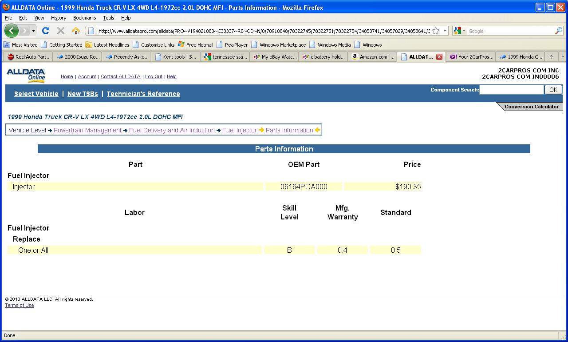Open the list all tabs dropdown
The height and width of the screenshot is (342, 568).
[563, 57]
